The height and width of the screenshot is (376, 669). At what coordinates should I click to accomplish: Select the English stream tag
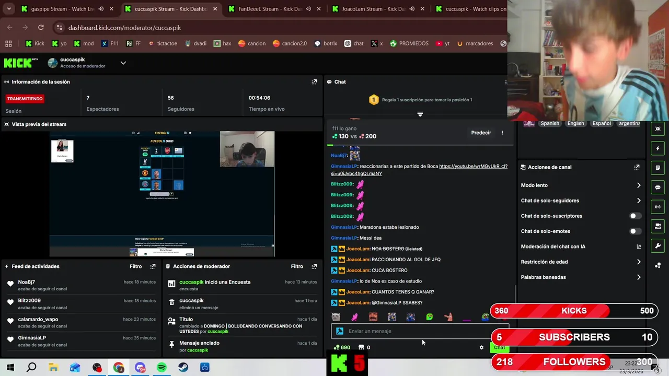(575, 124)
